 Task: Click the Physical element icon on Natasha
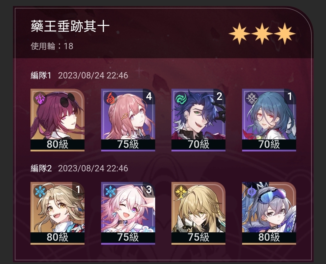(251, 98)
